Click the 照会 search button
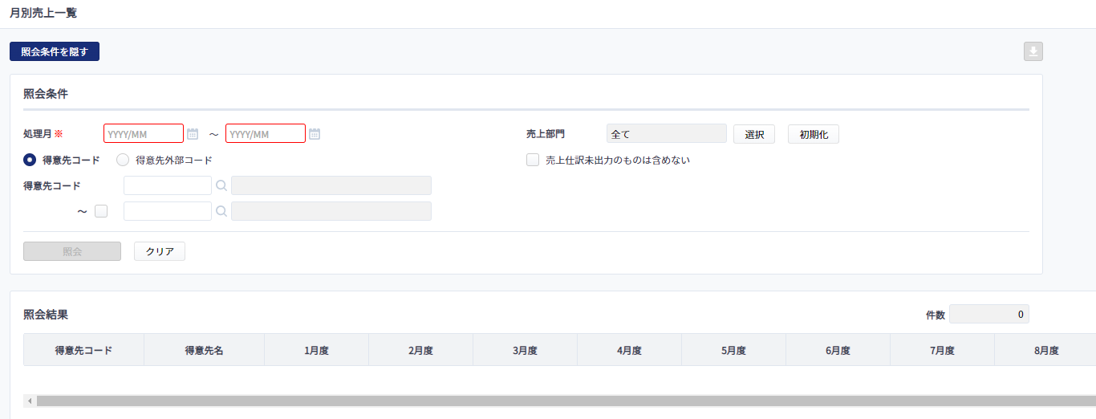This screenshot has width=1096, height=419. point(72,251)
